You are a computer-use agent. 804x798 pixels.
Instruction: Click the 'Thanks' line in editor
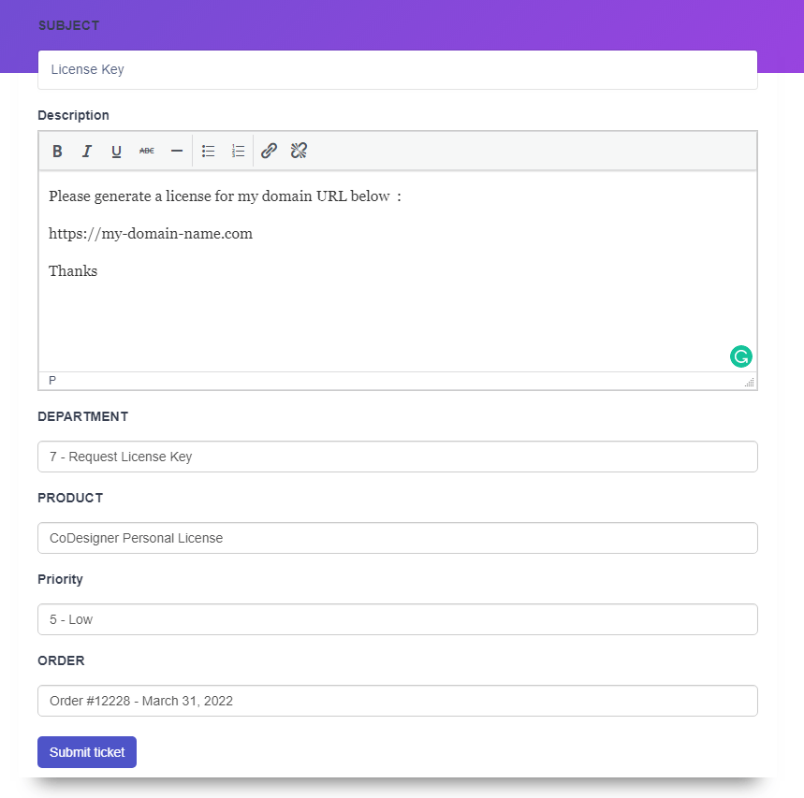[73, 271]
